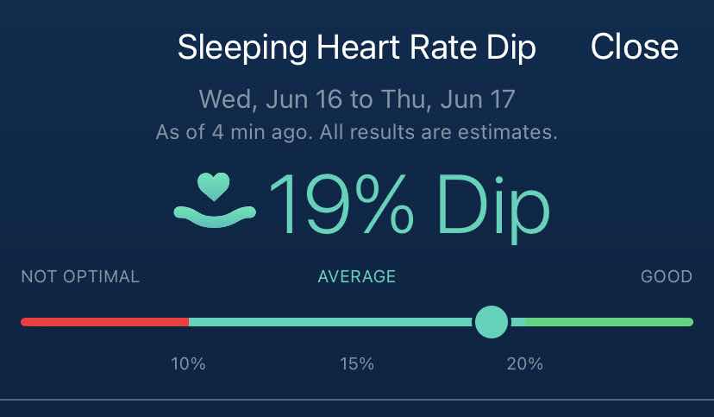Tap the AVERAGE label

tap(357, 276)
